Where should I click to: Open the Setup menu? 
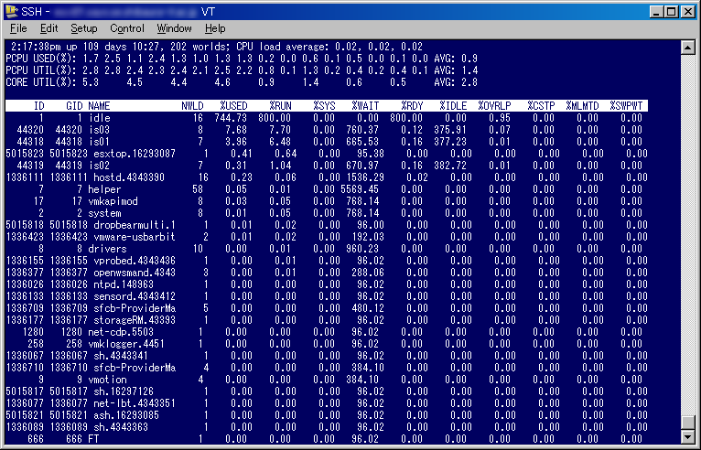tap(84, 28)
